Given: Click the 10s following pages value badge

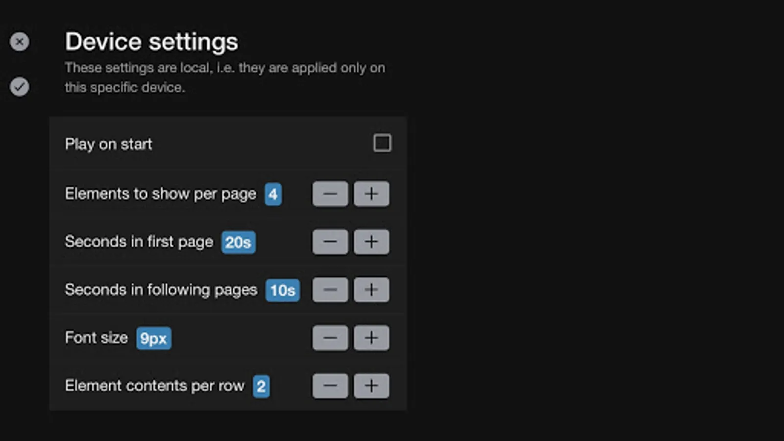Looking at the screenshot, I should point(283,290).
